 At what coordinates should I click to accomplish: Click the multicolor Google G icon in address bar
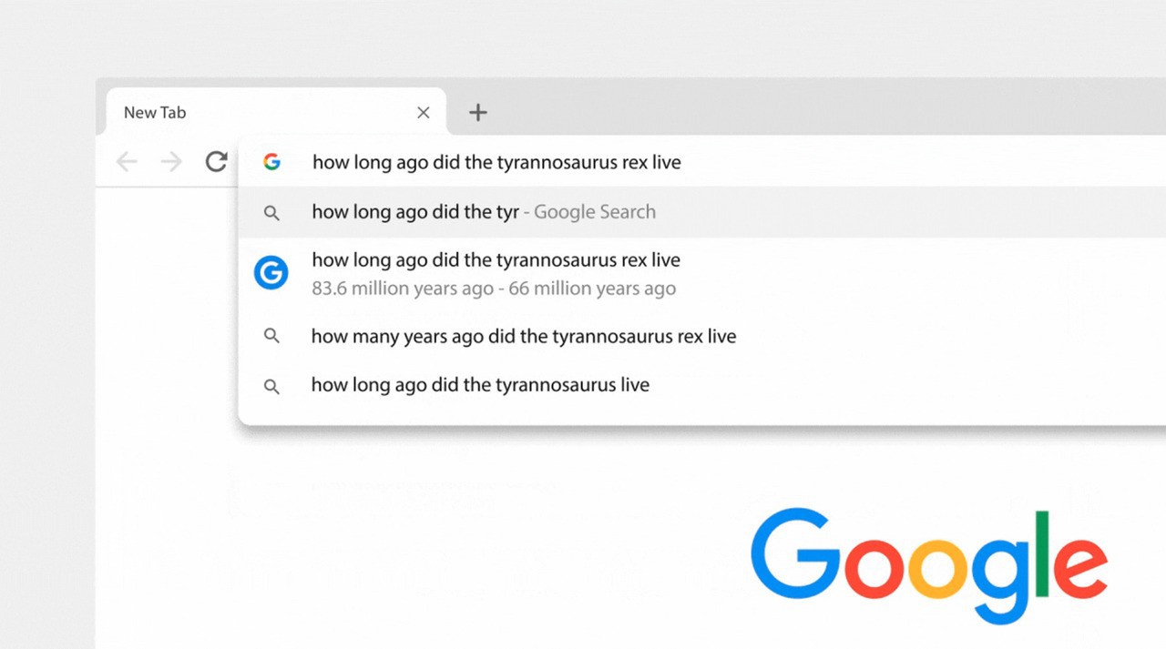[x=271, y=162]
